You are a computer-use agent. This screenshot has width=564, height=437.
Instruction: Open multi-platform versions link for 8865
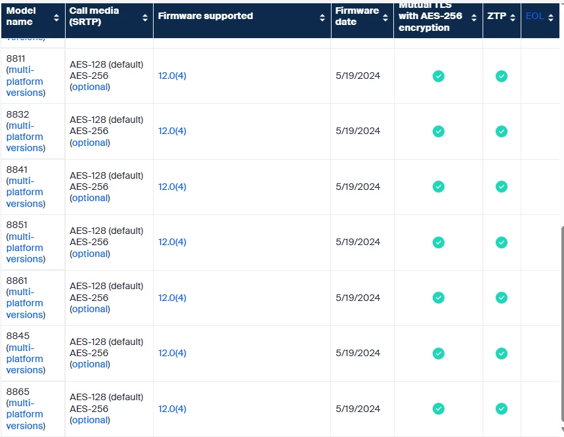point(25,414)
